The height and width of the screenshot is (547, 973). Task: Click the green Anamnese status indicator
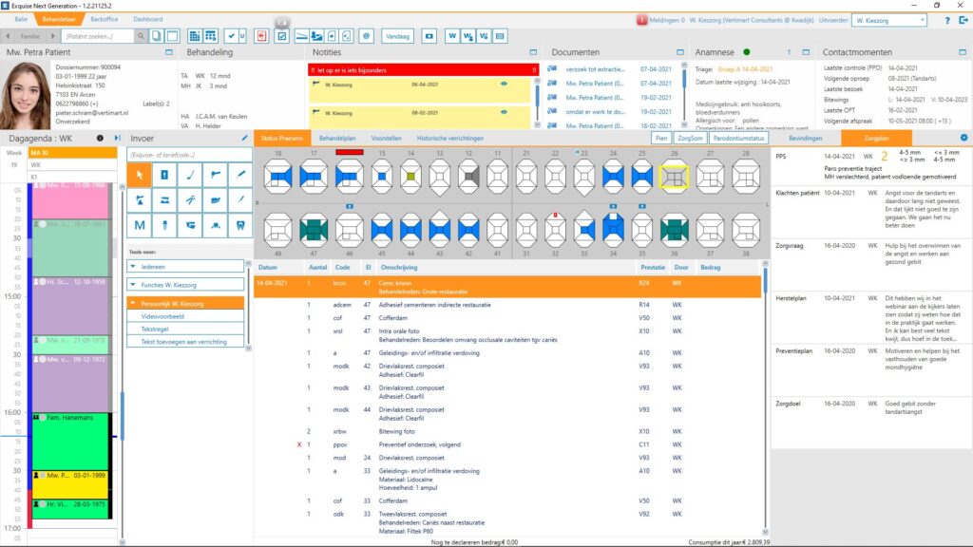click(x=747, y=52)
